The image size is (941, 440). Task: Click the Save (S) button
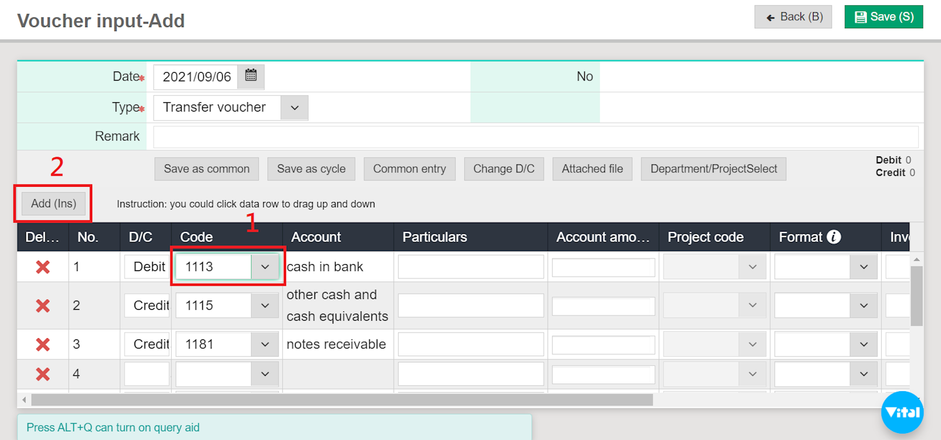(883, 17)
